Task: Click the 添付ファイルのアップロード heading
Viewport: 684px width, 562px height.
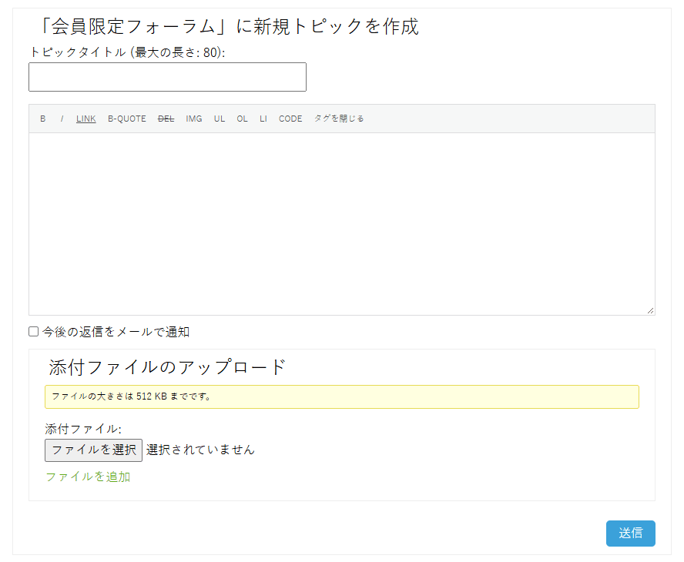Action: (x=167, y=367)
